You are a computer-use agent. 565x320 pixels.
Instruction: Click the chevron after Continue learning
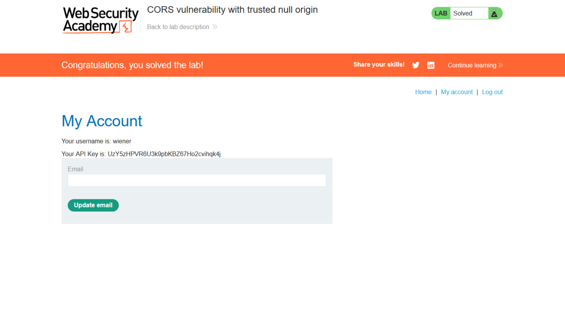500,66
